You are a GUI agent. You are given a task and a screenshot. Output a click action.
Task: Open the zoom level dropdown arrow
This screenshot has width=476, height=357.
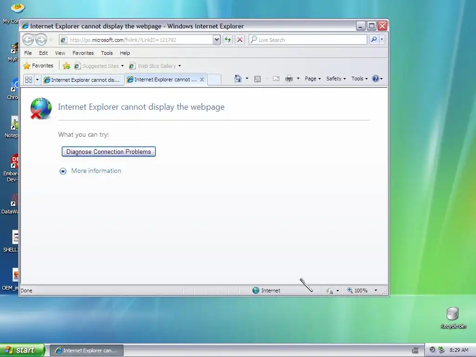(376, 290)
